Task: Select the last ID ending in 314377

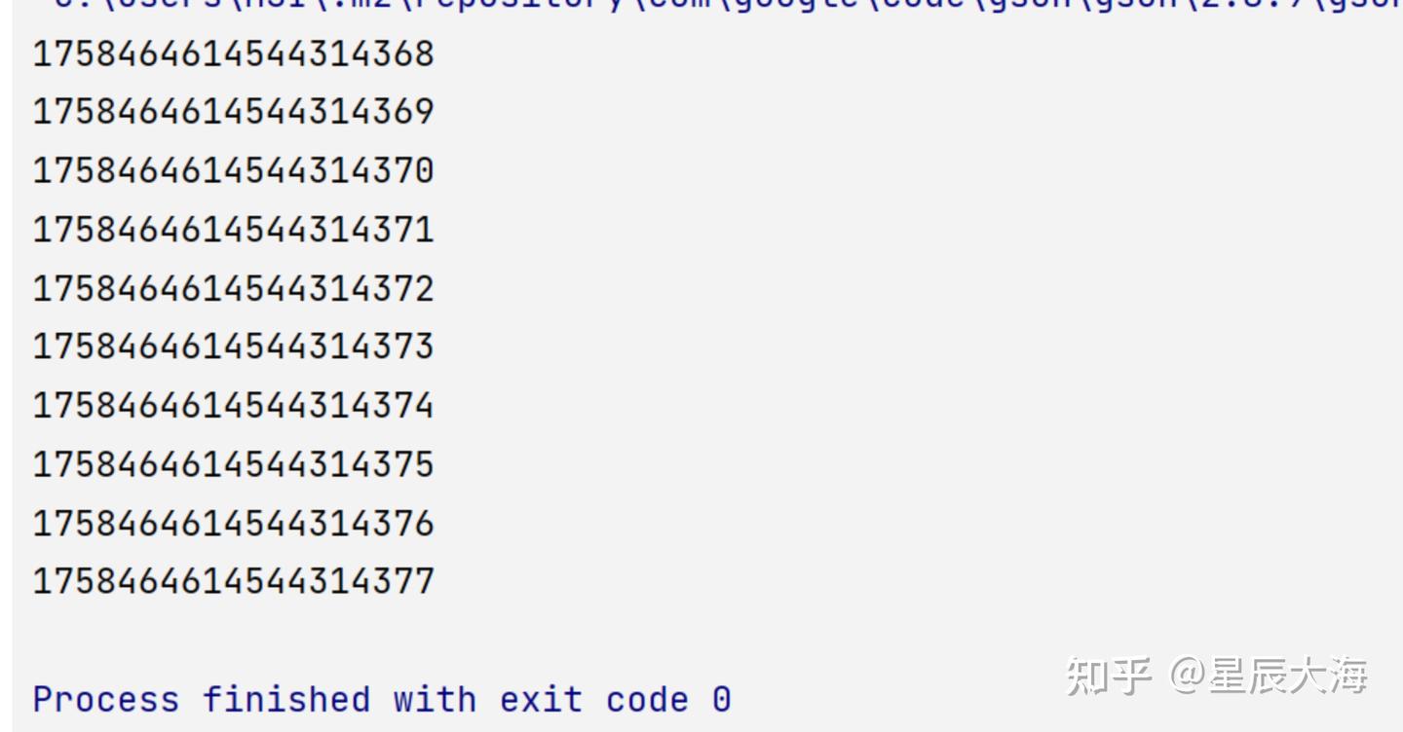Action: point(233,582)
